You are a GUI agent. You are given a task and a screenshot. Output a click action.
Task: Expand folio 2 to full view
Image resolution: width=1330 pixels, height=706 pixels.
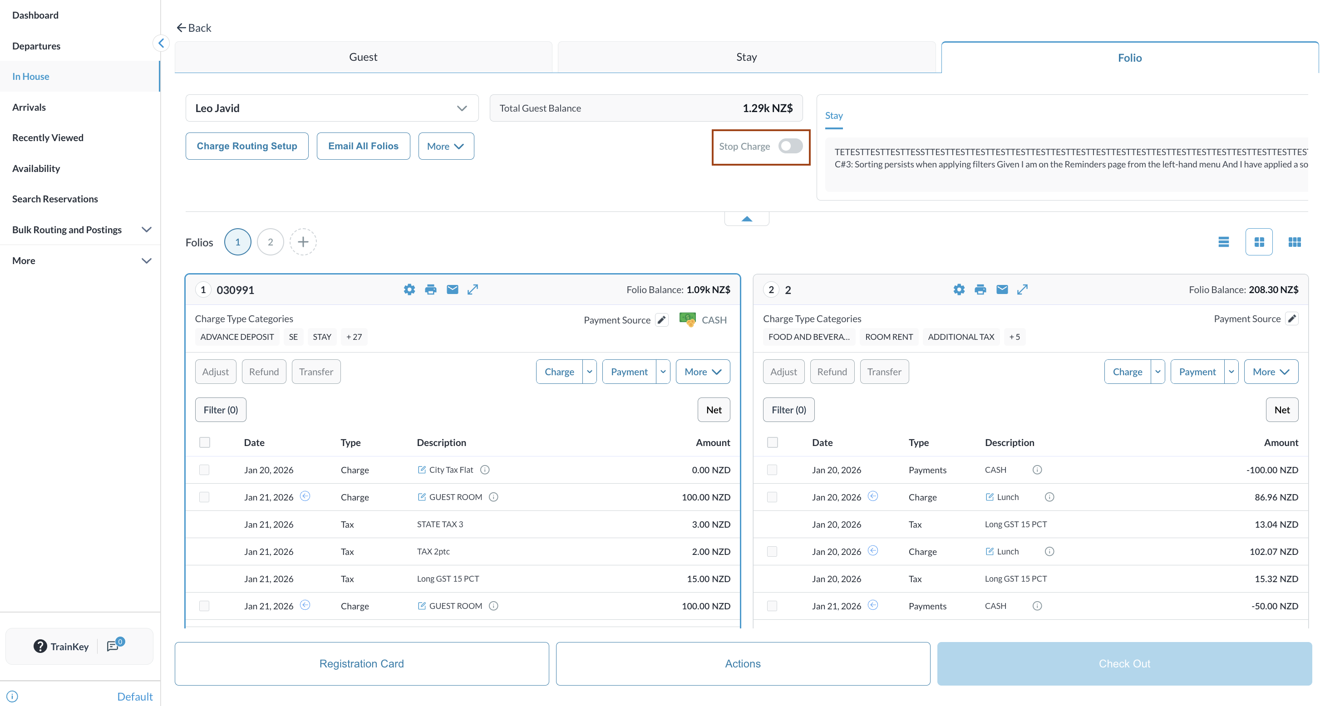click(x=1022, y=289)
